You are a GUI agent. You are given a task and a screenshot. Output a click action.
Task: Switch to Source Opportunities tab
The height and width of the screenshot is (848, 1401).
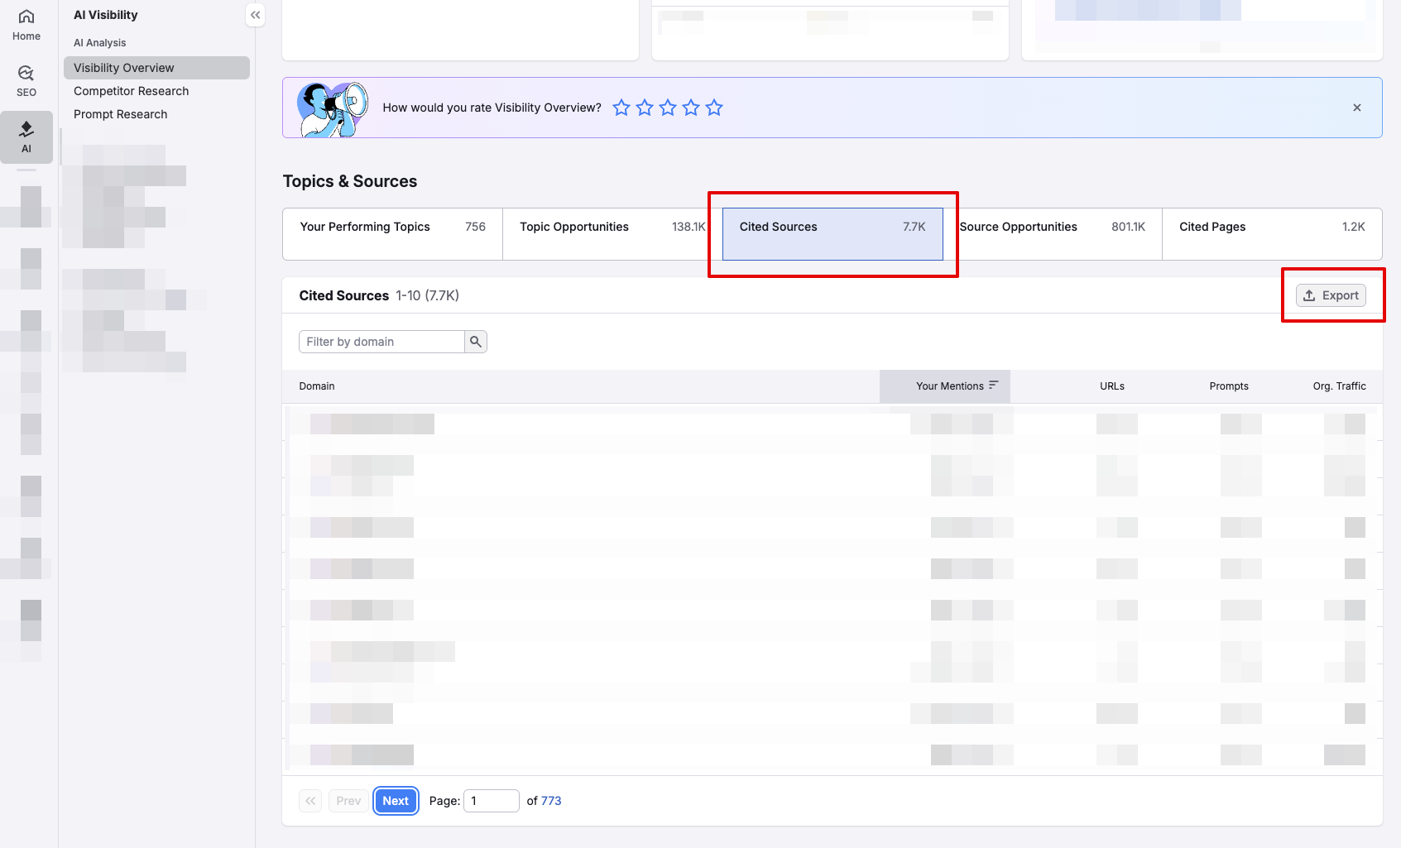tap(1053, 234)
